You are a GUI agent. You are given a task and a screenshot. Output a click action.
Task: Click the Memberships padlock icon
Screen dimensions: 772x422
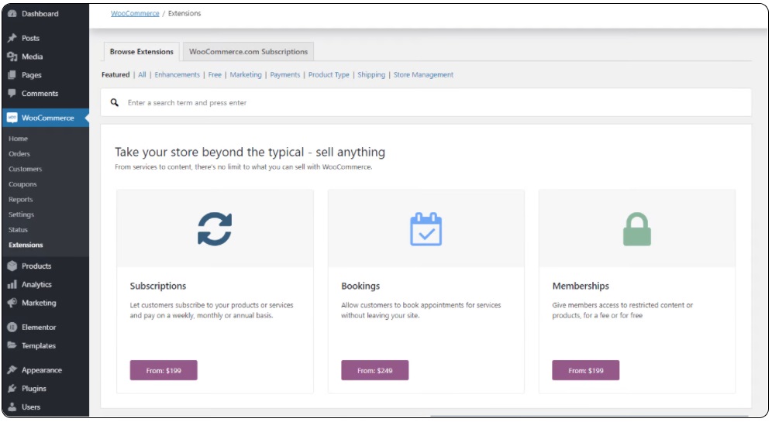point(637,228)
